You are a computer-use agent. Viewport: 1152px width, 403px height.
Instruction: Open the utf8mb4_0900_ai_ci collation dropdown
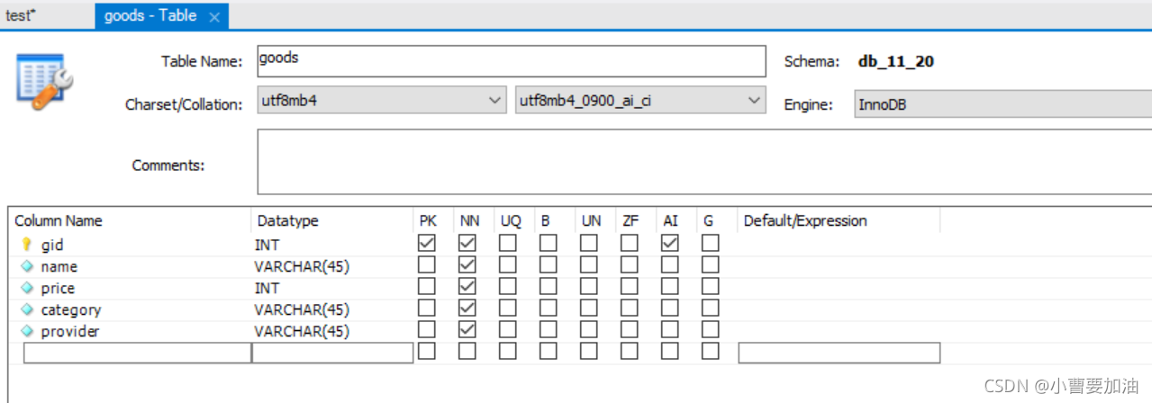[640, 101]
